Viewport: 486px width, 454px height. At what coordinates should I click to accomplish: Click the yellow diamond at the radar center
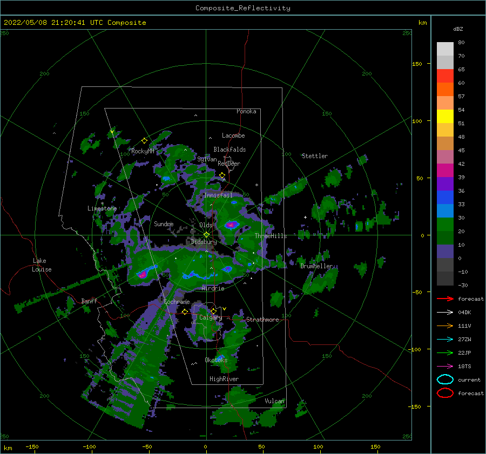tap(206, 235)
